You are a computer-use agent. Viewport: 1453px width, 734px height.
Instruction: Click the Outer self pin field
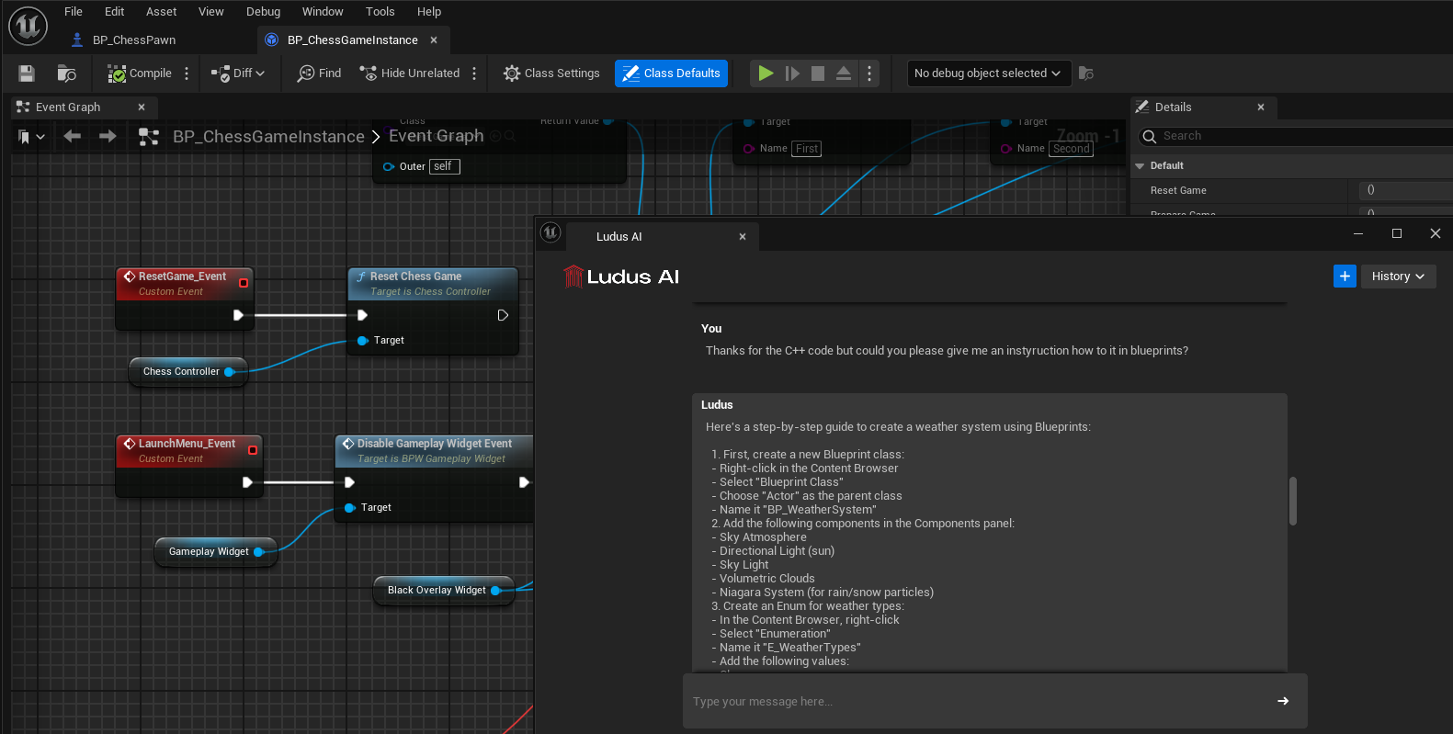[445, 166]
